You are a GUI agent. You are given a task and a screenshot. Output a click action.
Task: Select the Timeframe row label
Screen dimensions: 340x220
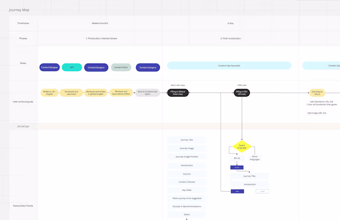pyautogui.click(x=23, y=23)
